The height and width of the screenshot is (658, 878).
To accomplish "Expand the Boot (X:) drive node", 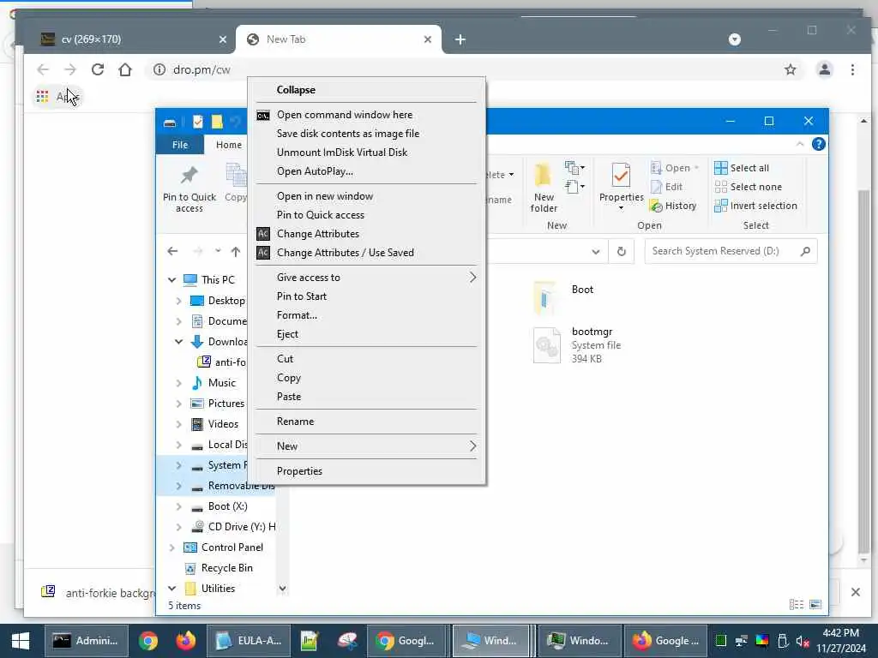I will point(178,506).
